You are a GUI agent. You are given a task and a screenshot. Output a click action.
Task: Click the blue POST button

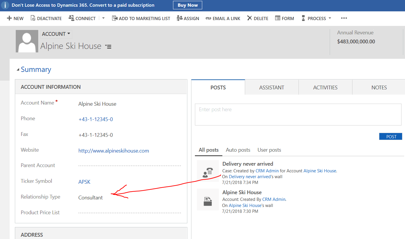(391, 137)
